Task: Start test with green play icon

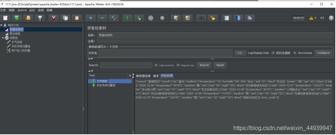Action: point(127,18)
